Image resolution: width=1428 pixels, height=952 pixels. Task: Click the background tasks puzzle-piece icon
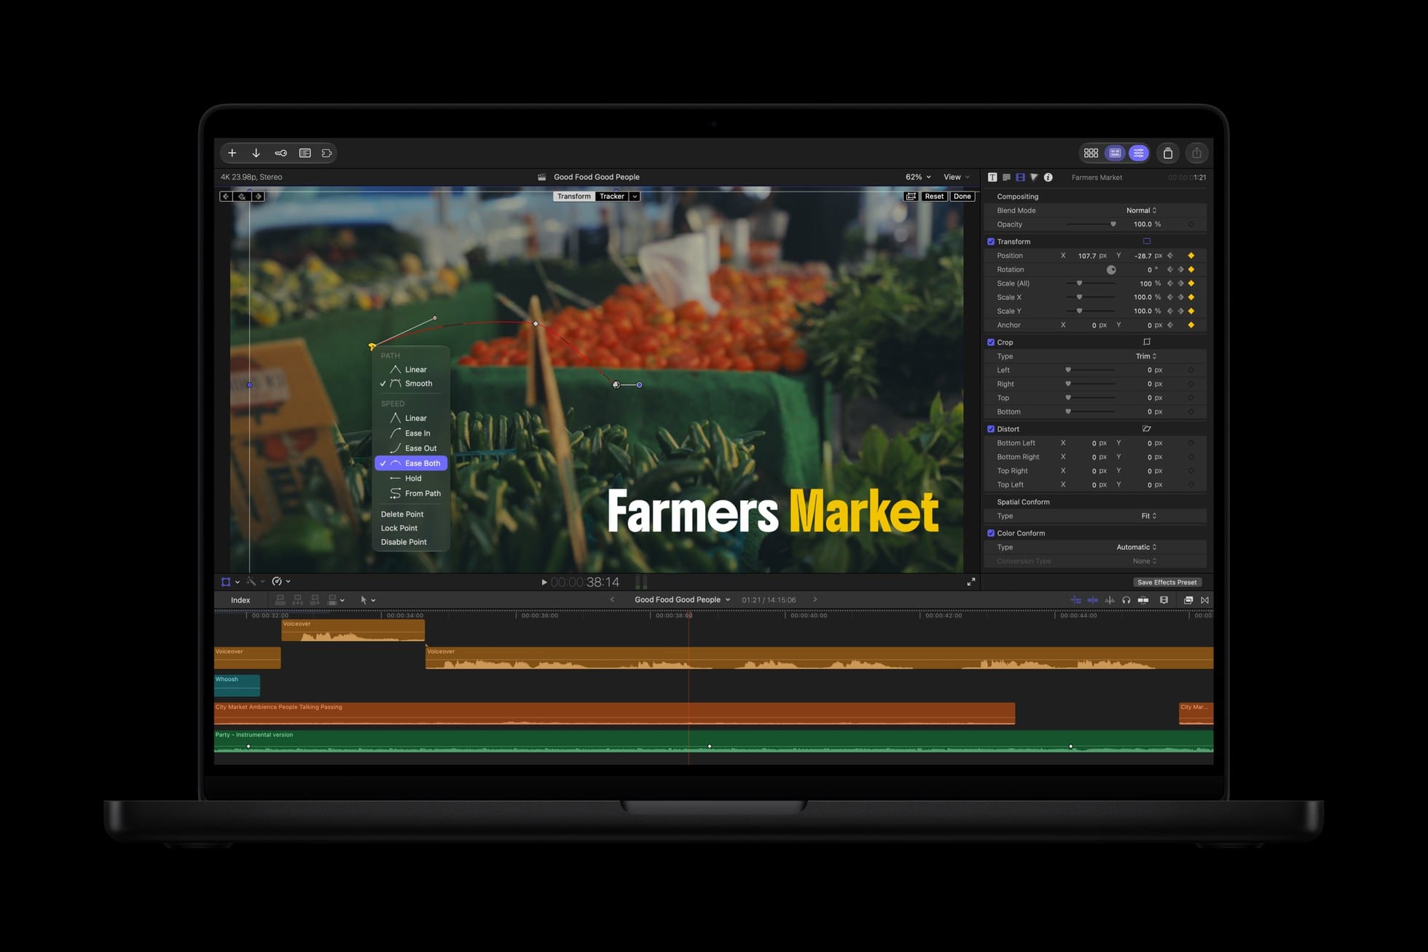point(326,153)
